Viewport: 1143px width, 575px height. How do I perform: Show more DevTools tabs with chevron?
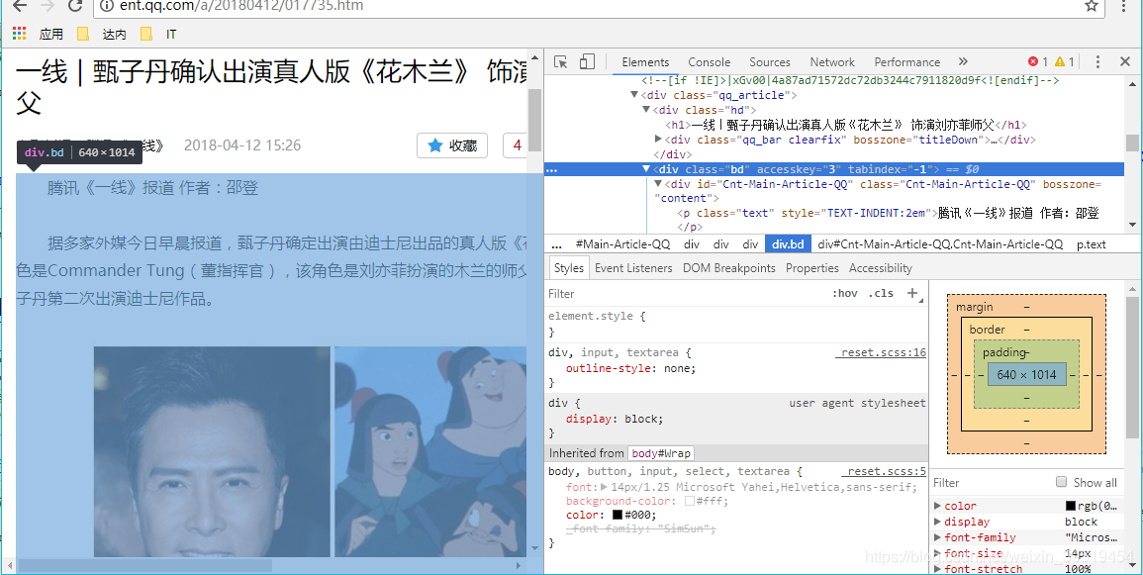pyautogui.click(x=963, y=62)
